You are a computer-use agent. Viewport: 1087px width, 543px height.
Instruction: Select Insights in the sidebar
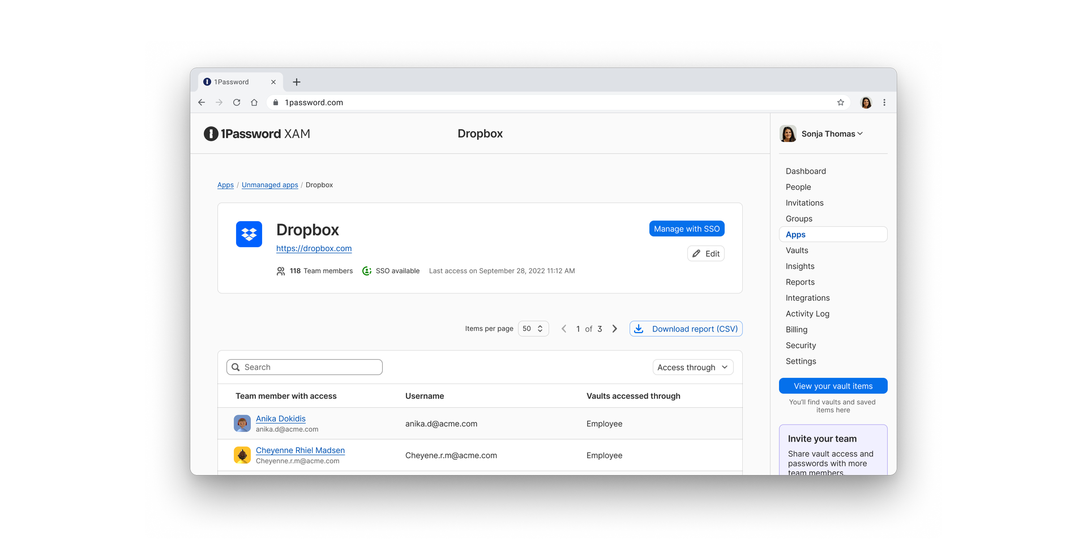799,266
